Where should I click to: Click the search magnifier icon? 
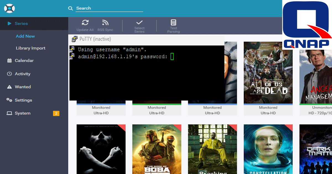tap(71, 8)
